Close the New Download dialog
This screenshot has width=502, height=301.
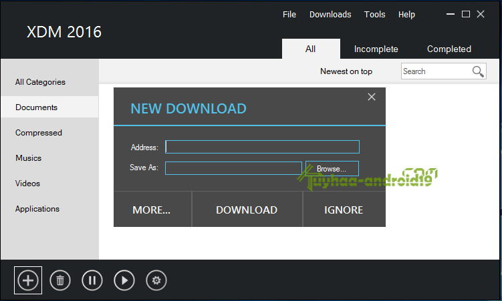[372, 97]
